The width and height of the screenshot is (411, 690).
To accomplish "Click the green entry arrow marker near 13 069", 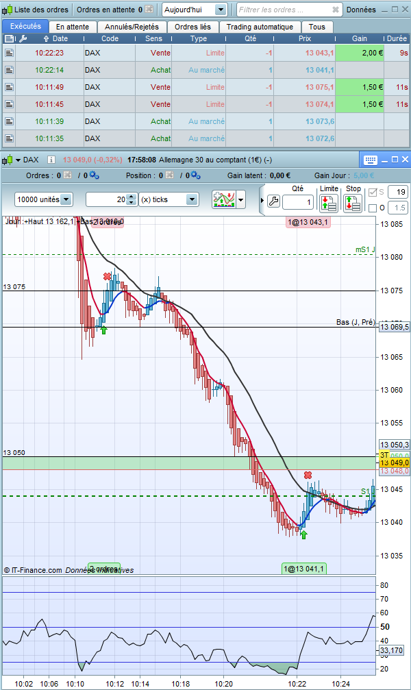I will 103,330.
